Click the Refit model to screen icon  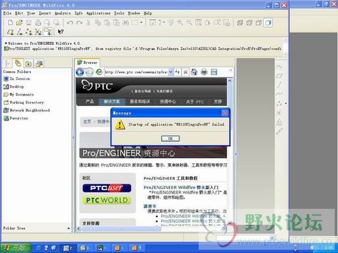(x=199, y=22)
